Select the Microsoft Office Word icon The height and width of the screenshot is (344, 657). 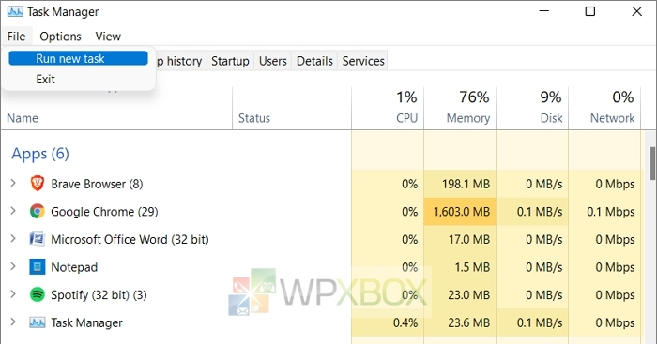[x=38, y=239]
